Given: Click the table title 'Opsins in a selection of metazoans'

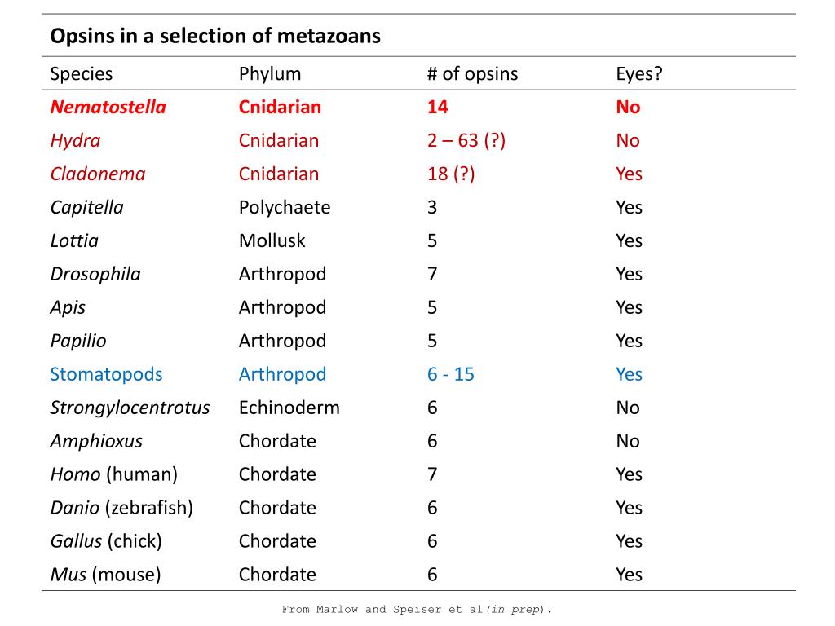Looking at the screenshot, I should click(215, 36).
